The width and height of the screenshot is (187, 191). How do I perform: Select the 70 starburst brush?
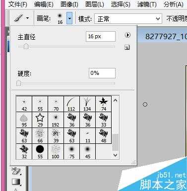[x=56, y=104]
